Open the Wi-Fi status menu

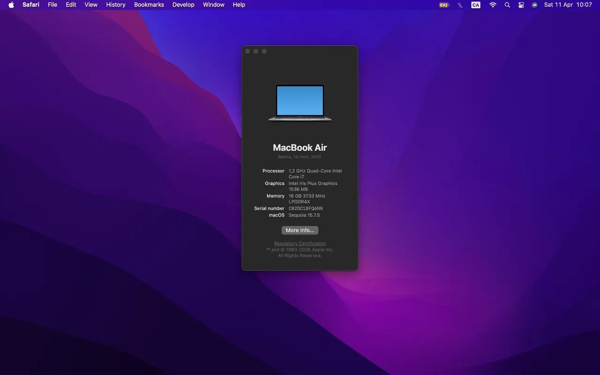493,5
